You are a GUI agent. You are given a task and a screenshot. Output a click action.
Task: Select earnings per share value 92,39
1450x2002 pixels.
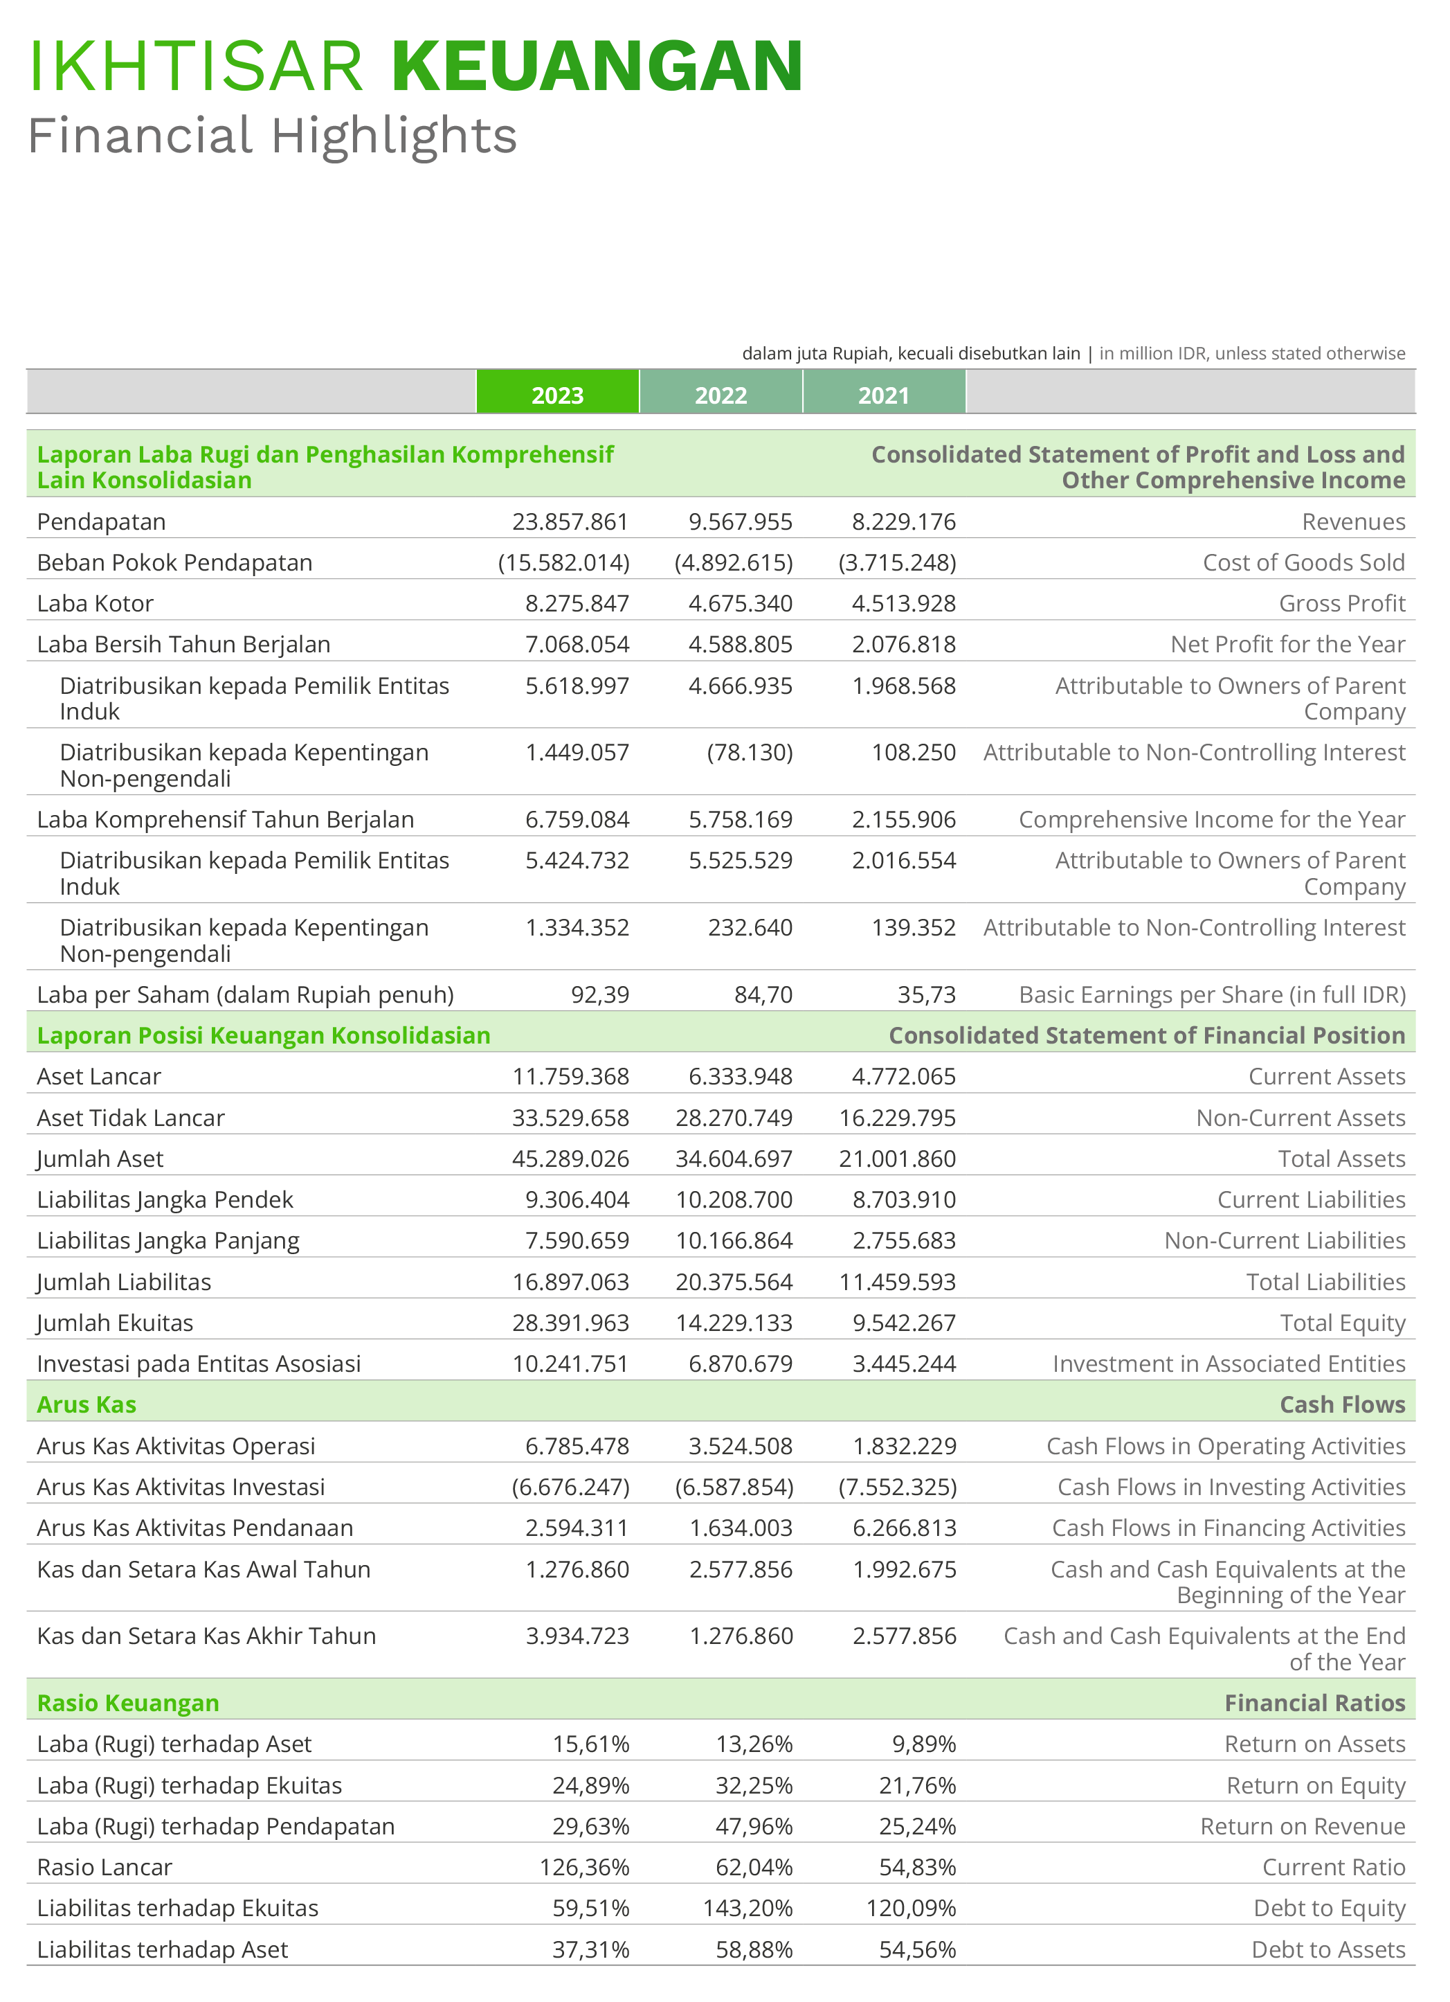pos(600,996)
